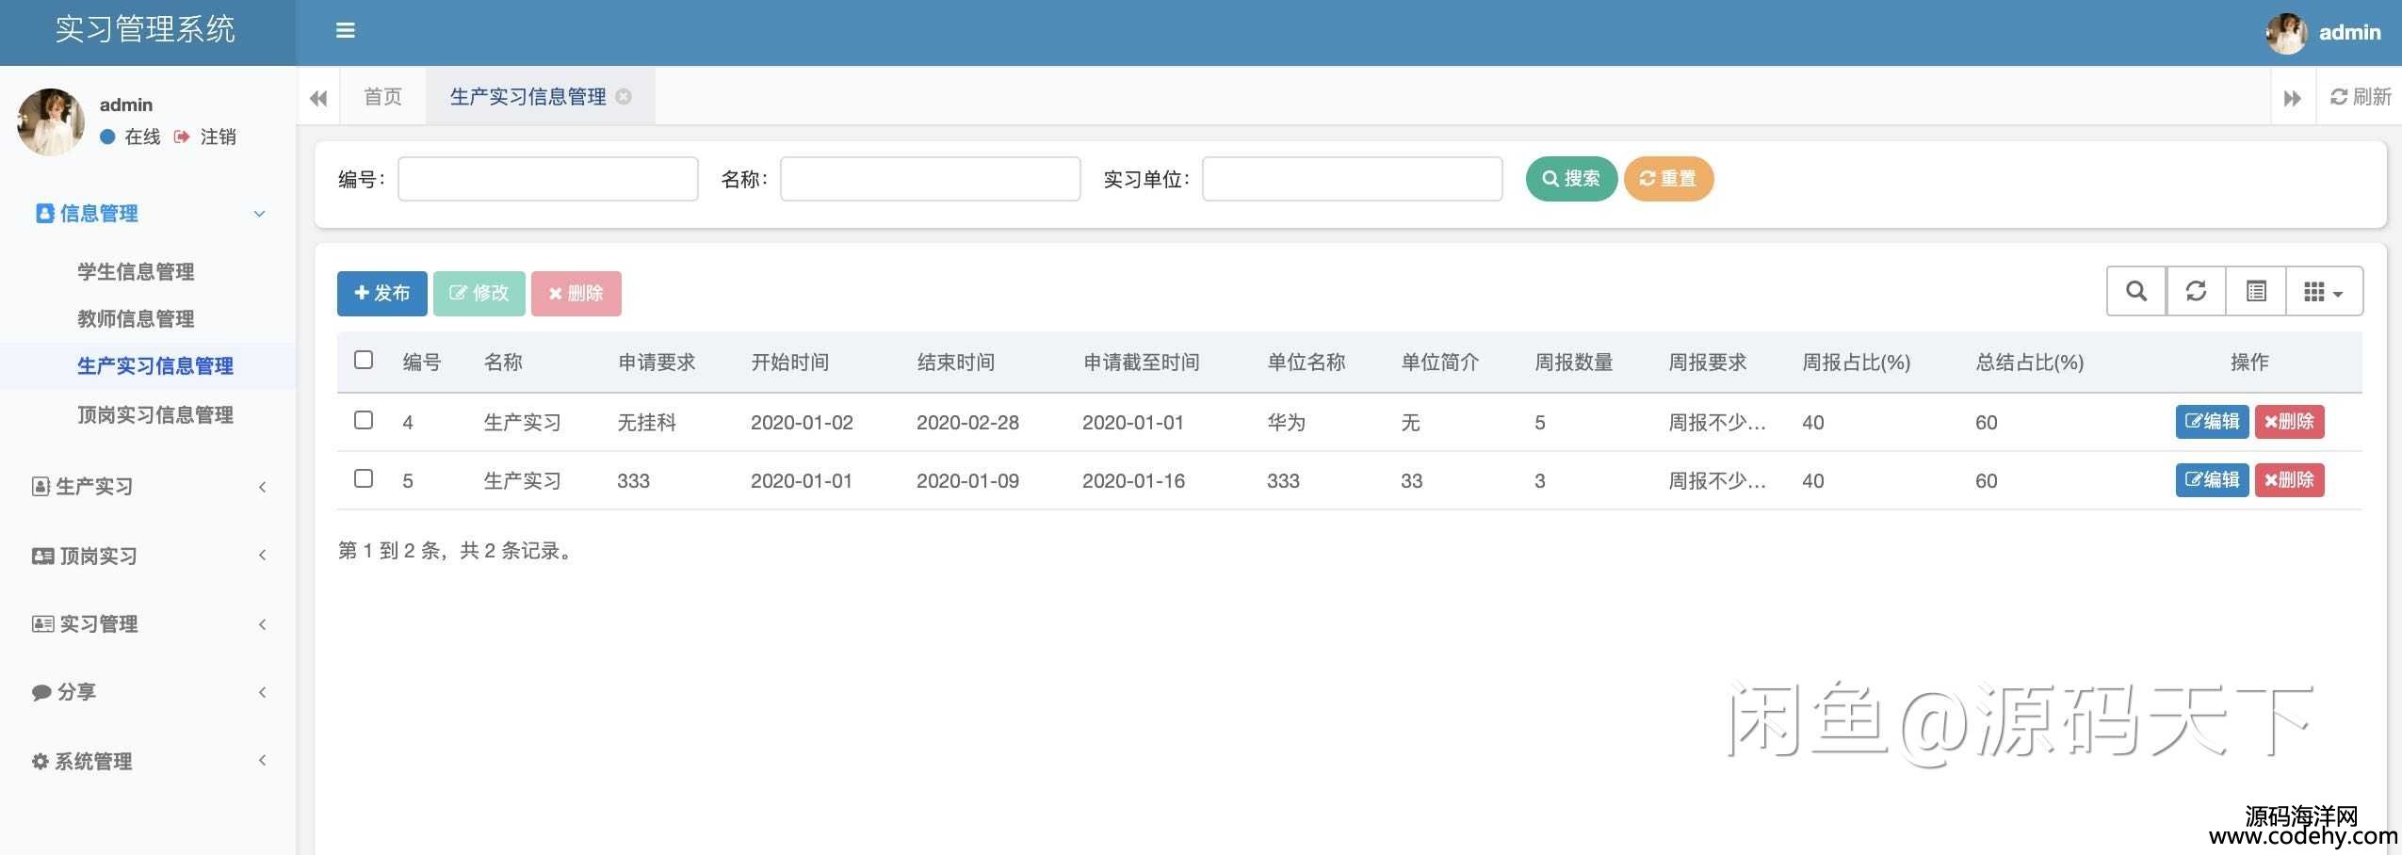This screenshot has width=2402, height=855.
Task: Toggle the sidebar hamburger menu icon
Action: [345, 31]
